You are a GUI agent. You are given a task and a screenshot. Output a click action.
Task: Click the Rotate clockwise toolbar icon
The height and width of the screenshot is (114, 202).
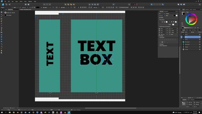[98, 4]
